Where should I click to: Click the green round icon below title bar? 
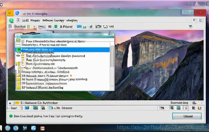pyautogui.click(x=11, y=20)
